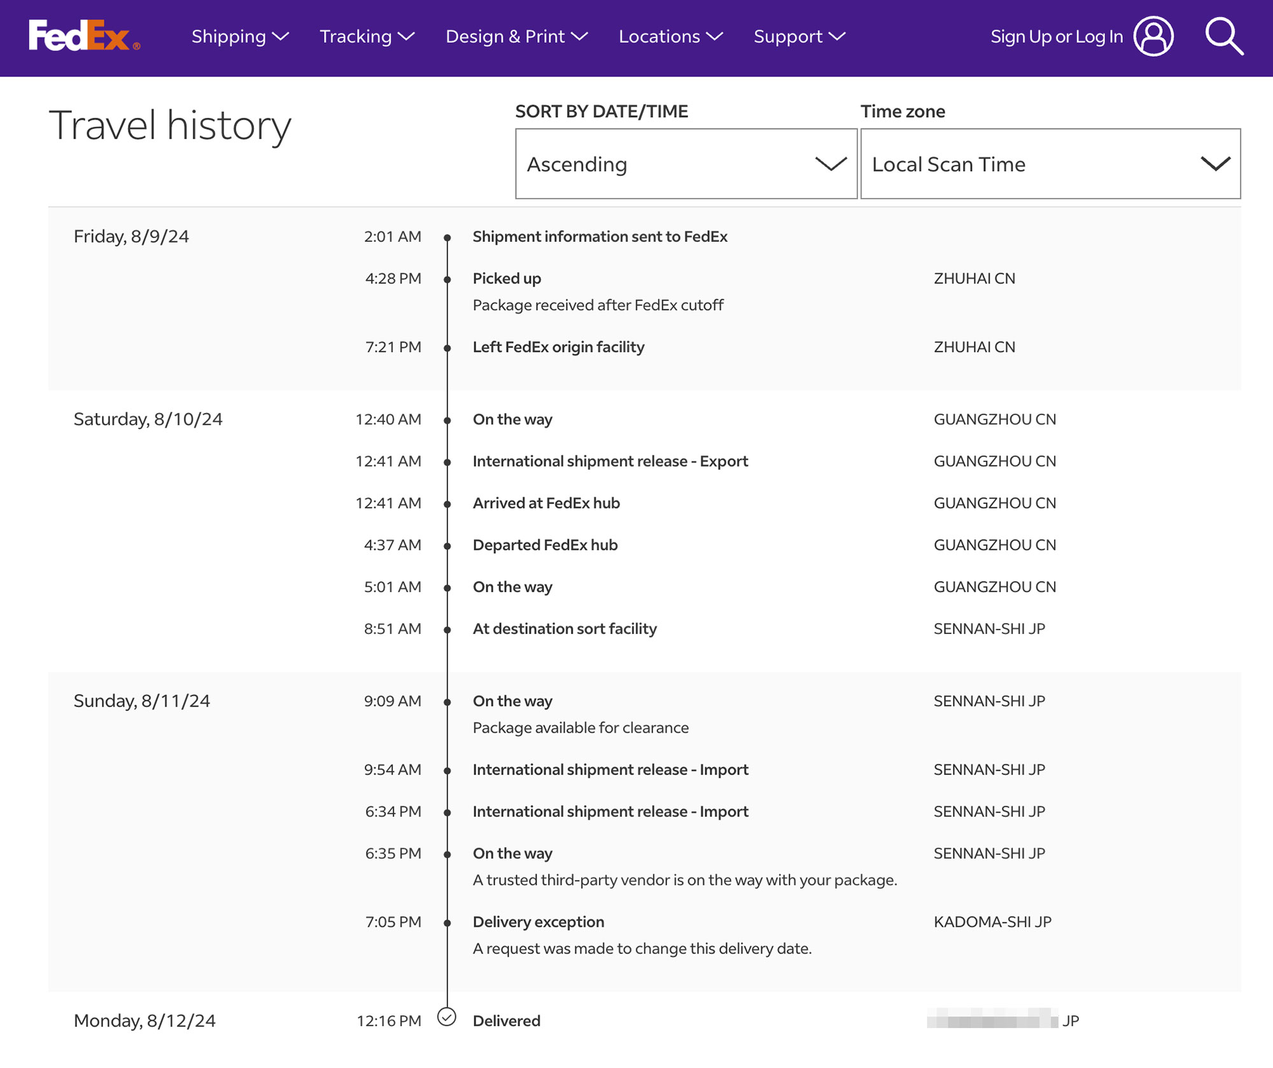
Task: Open the Support menu
Action: pos(799,36)
